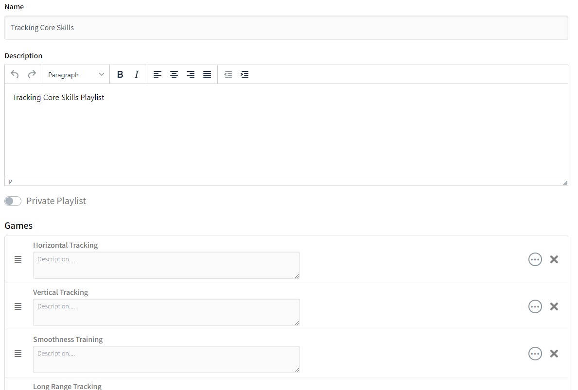Click the undo arrow in description editor
Screen dimensions: 578x390
click(15, 74)
